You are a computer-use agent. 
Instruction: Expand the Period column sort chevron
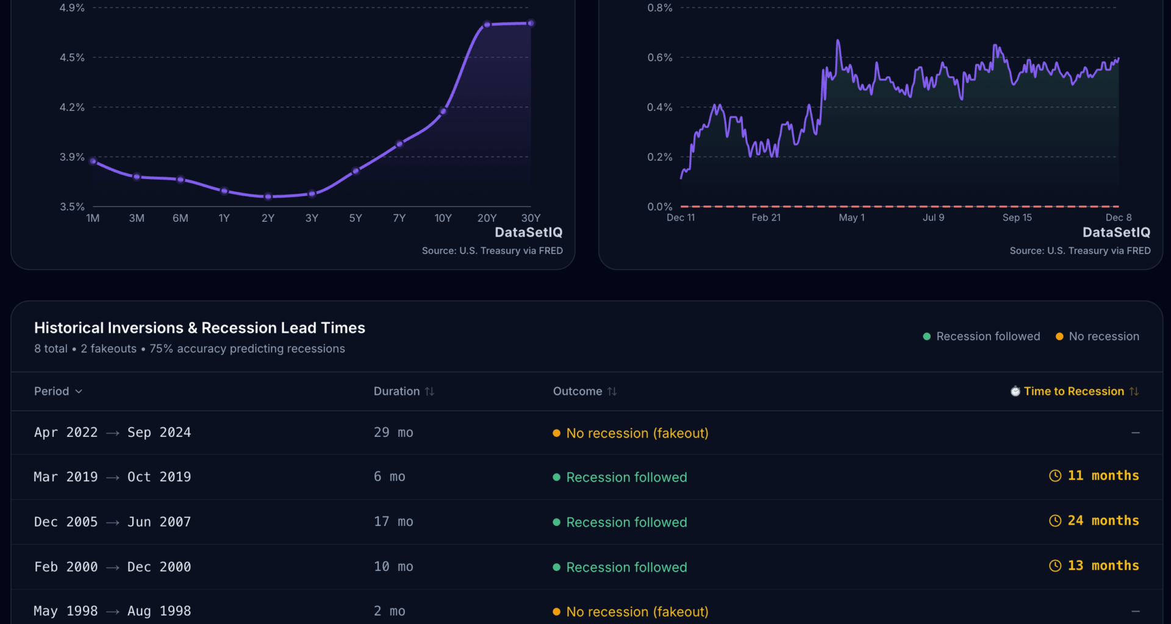(79, 391)
